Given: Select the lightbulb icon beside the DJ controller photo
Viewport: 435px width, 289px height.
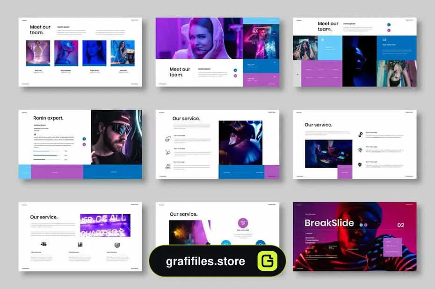Looking at the screenshot, I should coord(360,150).
